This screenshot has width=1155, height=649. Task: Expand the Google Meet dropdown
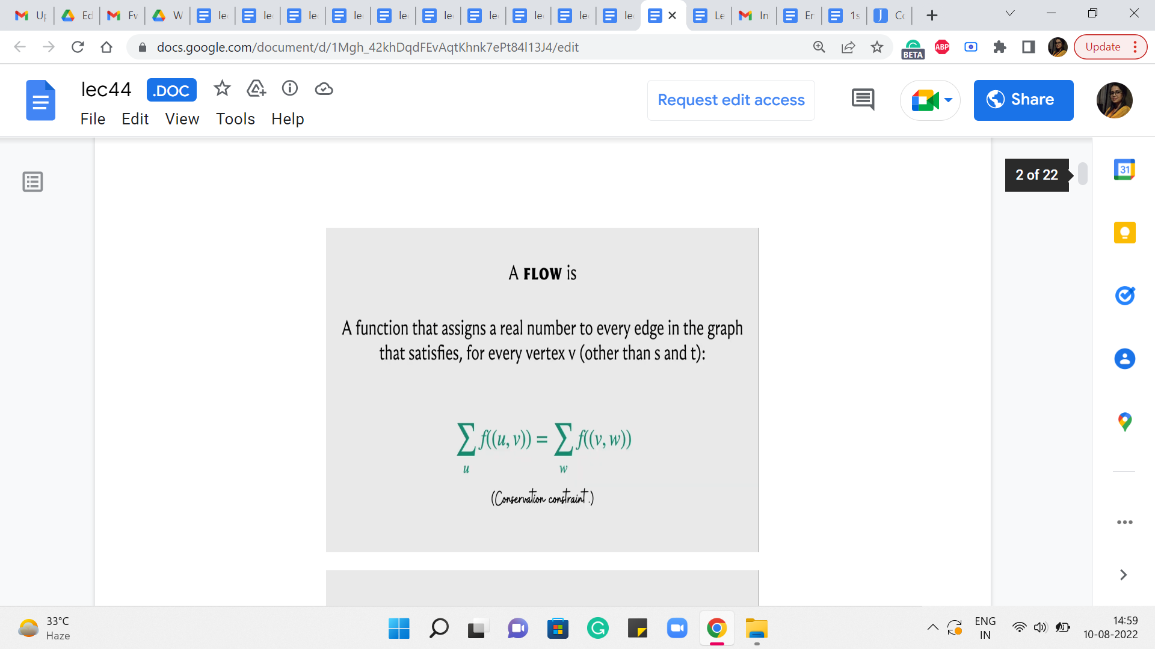tap(949, 100)
